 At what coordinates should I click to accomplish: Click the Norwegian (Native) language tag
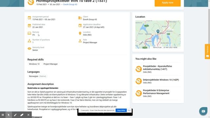(37, 76)
